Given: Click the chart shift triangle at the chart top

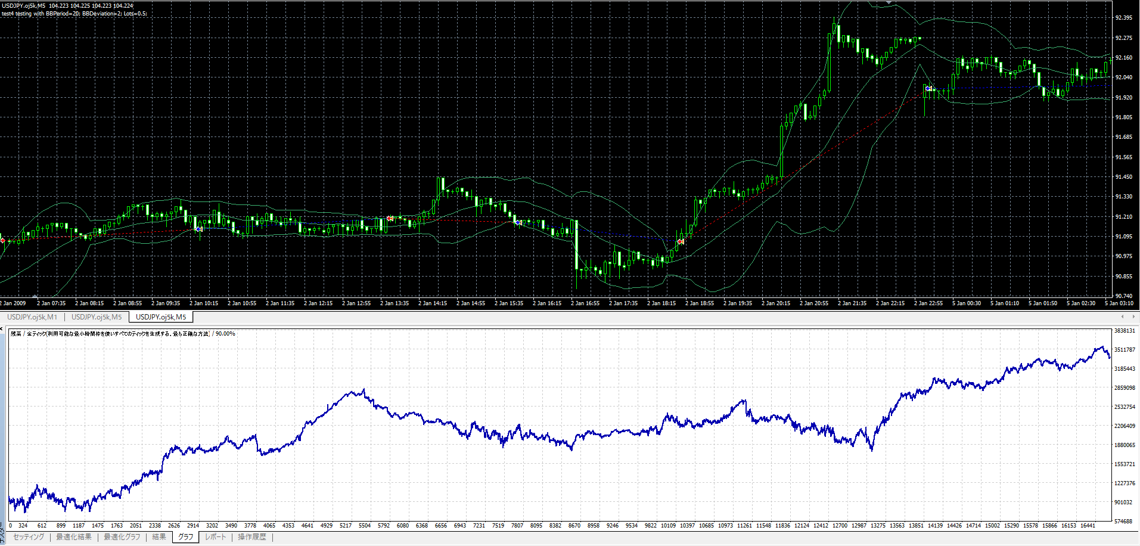Looking at the screenshot, I should (889, 2).
